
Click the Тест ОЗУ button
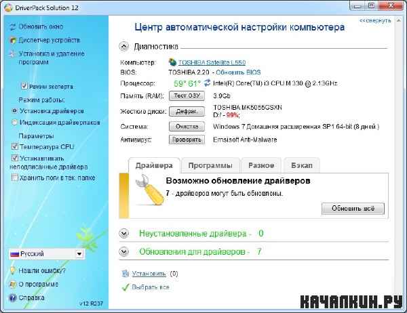[x=187, y=96]
